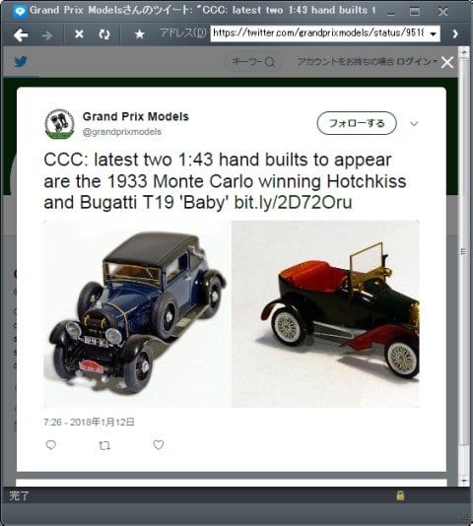Click the フォローする follow button

click(x=357, y=123)
